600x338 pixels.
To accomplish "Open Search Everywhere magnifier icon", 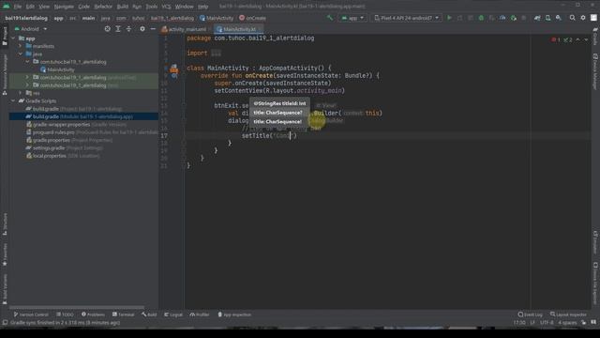I will 573,18.
